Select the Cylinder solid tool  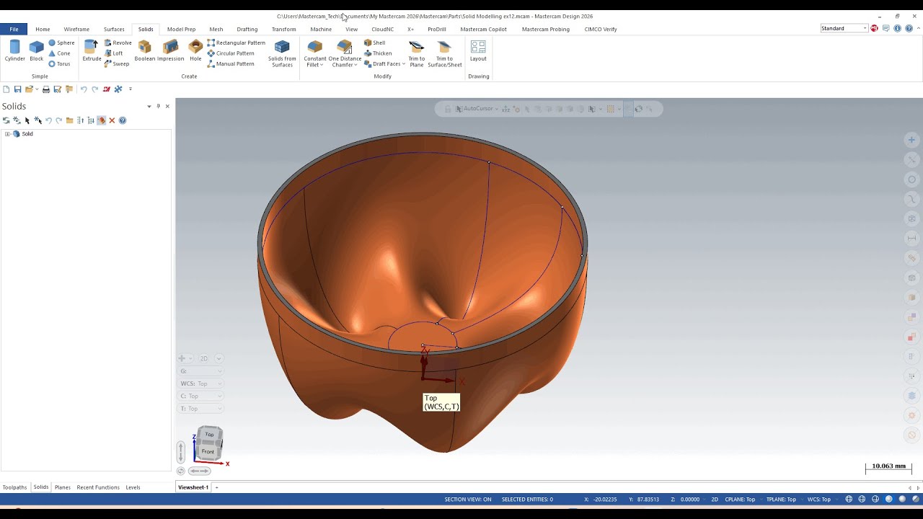pyautogui.click(x=14, y=50)
